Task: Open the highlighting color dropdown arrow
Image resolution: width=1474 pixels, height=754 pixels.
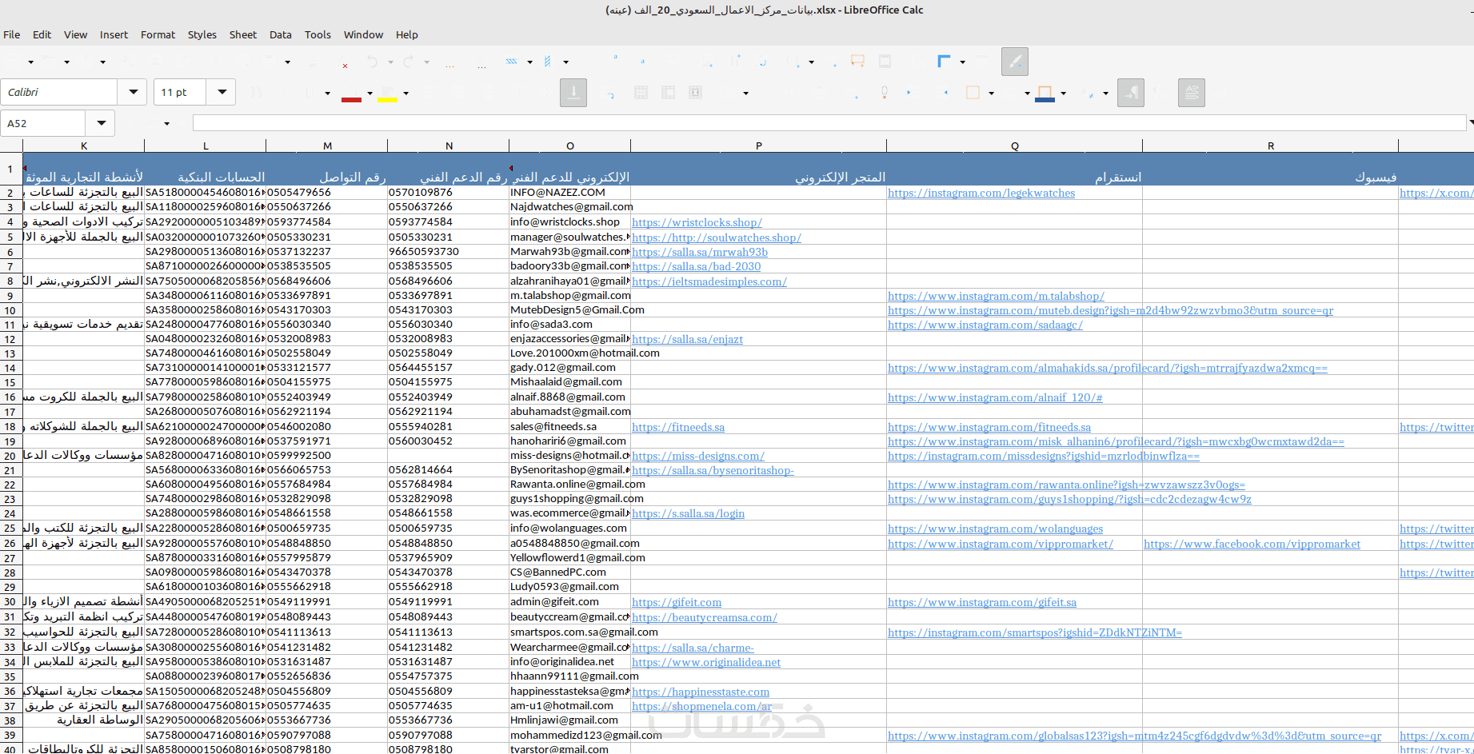Action: [405, 94]
